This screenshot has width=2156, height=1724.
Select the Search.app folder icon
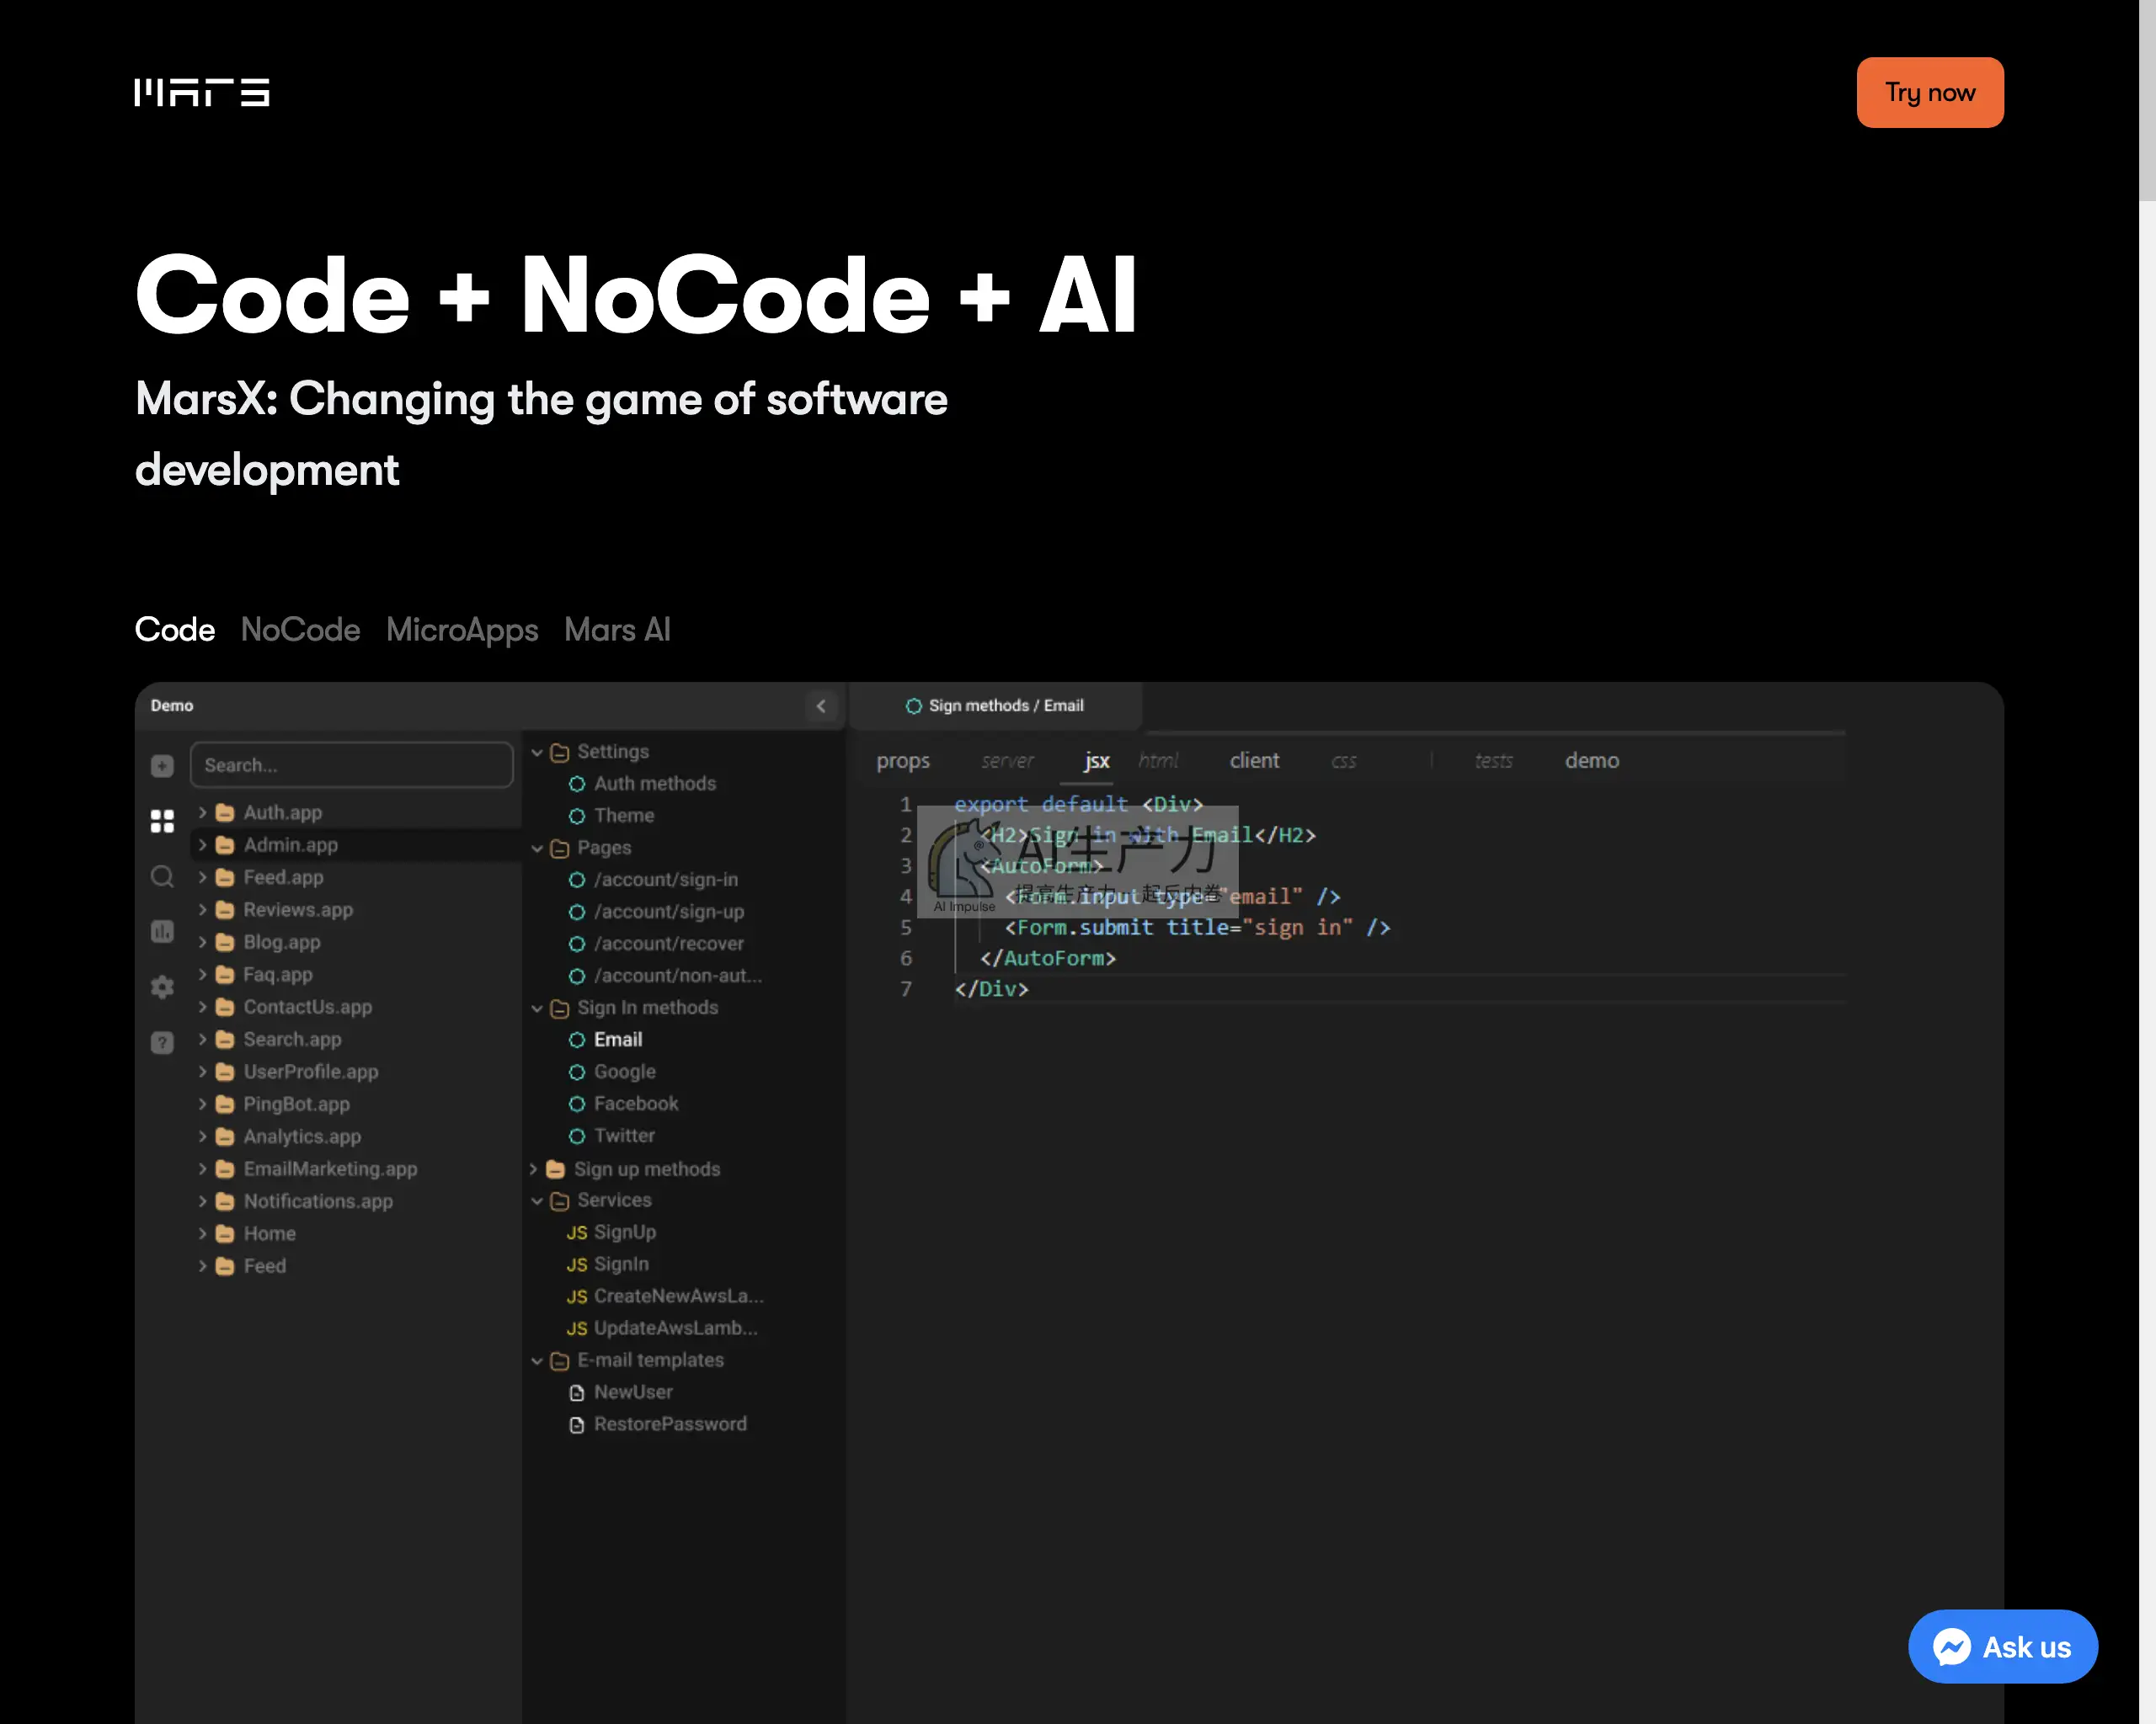pyautogui.click(x=225, y=1040)
